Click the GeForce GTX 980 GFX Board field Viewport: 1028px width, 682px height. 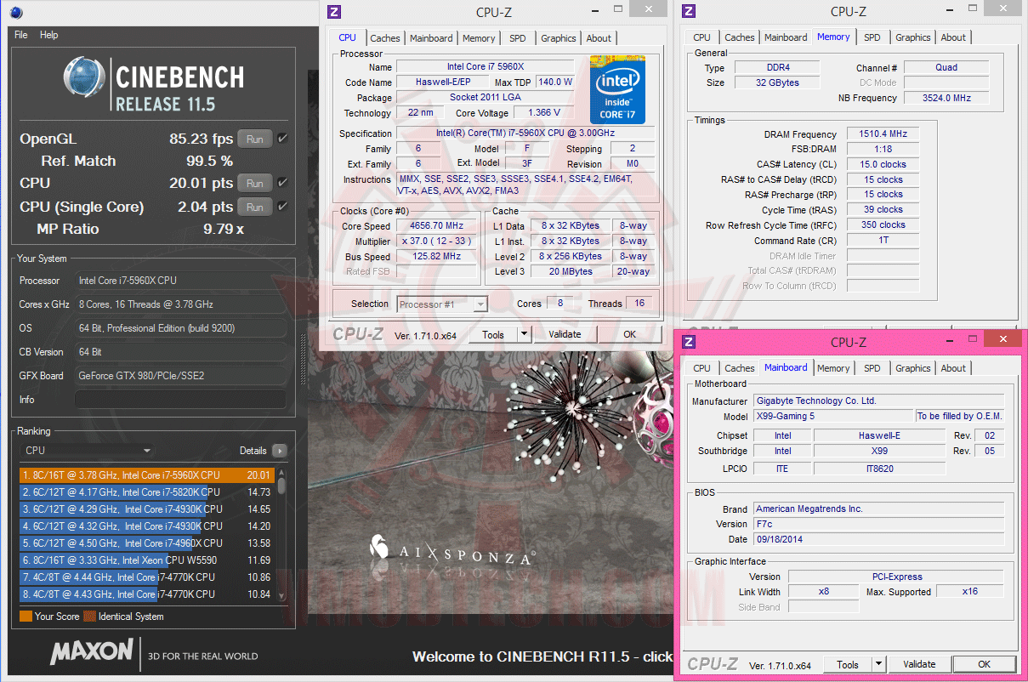(x=180, y=376)
